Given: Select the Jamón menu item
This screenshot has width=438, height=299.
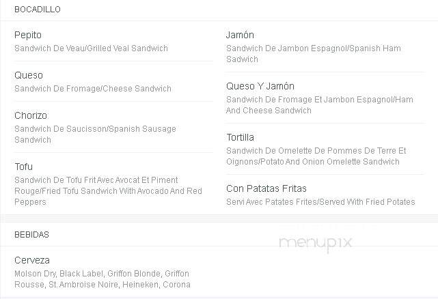Looking at the screenshot, I should (241, 35).
